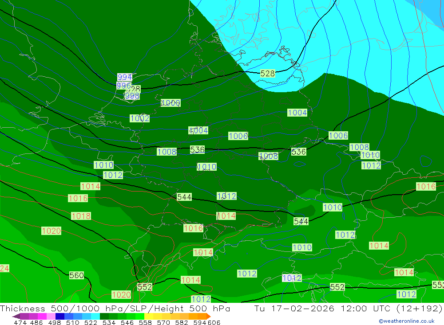
Task: Click the 1000 isobar label
Action: 170,103
